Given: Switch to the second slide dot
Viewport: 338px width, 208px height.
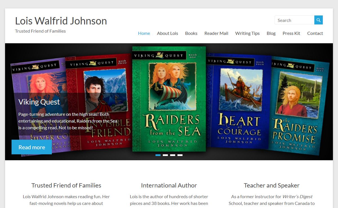Looking at the screenshot, I should pos(165,155).
